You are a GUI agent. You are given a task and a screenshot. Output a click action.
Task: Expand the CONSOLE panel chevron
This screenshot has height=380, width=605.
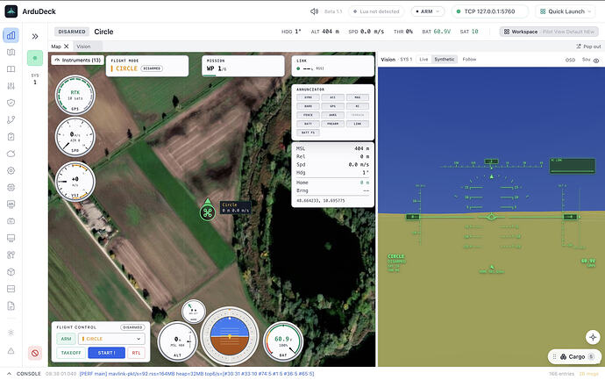pyautogui.click(x=10, y=374)
